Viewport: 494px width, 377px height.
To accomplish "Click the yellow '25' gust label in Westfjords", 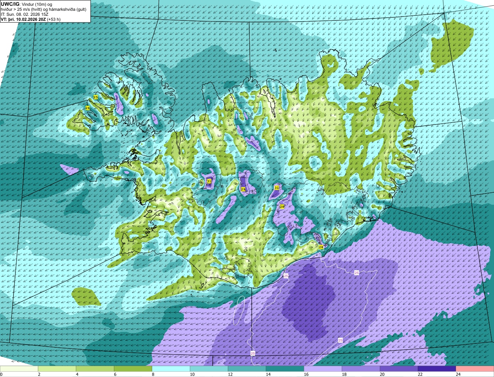I will pos(96,97).
